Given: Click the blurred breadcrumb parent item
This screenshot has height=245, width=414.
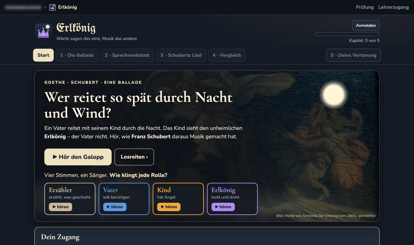Looking at the screenshot, I should (23, 7).
